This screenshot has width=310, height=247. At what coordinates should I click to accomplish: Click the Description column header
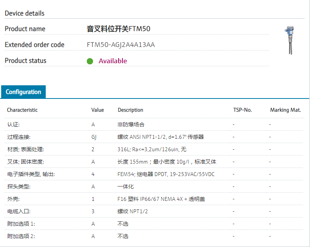[131, 110]
